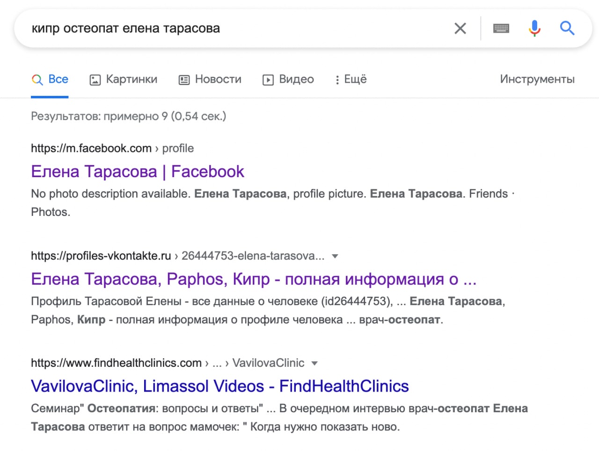Click the VavilovaClinic breadcrumb text
This screenshot has width=599, height=451.
268,363
